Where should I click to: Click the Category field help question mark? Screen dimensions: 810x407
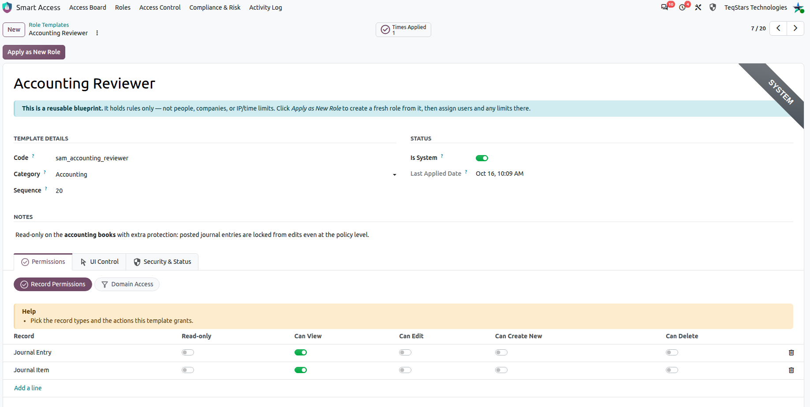click(x=45, y=172)
